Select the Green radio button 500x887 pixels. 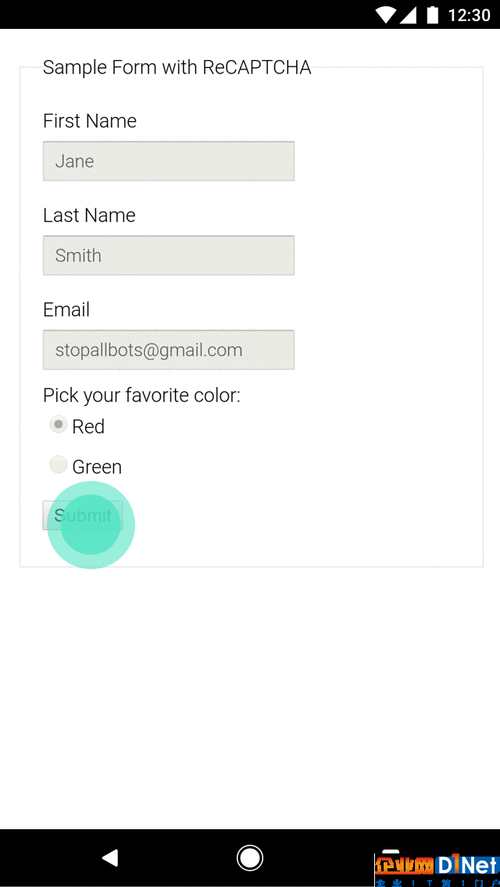coord(59,465)
